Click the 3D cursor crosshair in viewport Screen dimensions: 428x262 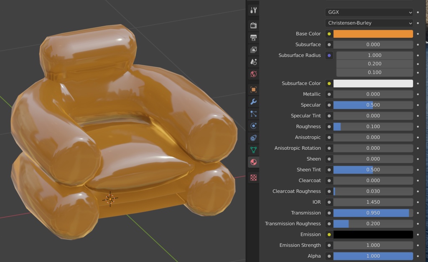tap(110, 199)
